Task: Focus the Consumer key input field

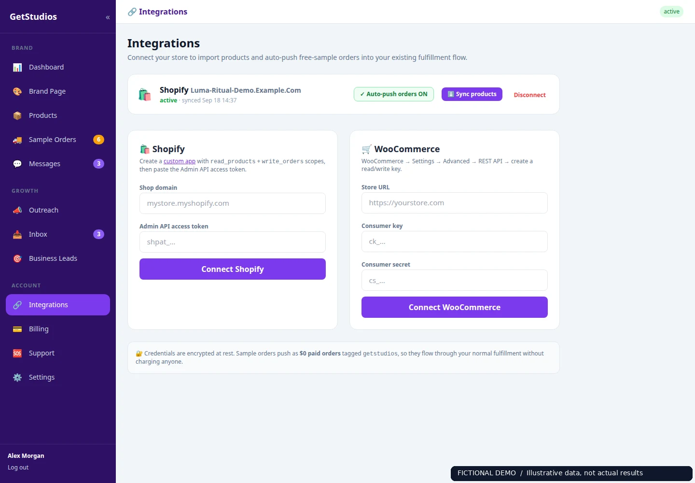Action: 455,241
